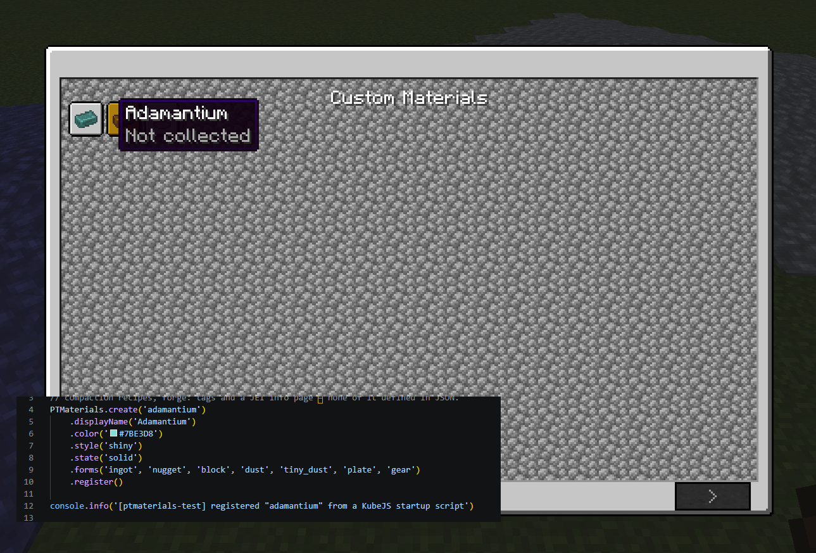816x553 pixels.
Task: Click the .displayName('Adamantium') code line
Action: [x=133, y=422]
